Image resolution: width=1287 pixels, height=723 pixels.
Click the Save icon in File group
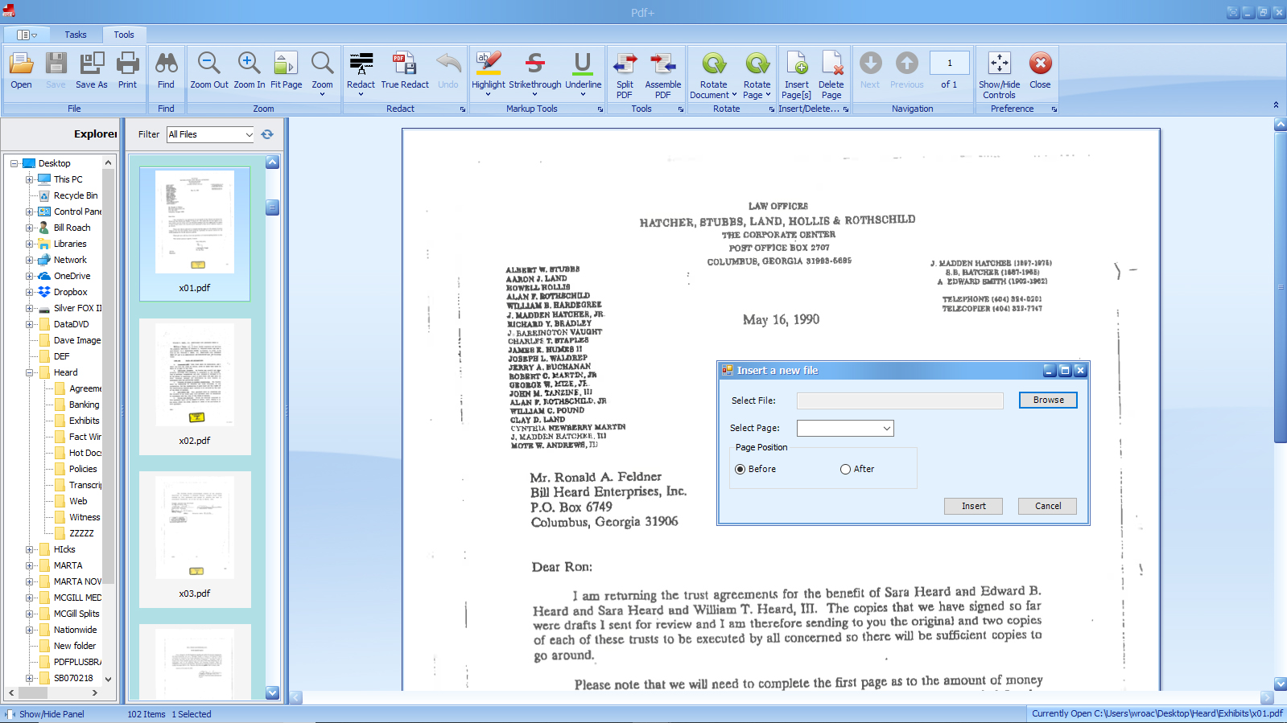(x=56, y=70)
